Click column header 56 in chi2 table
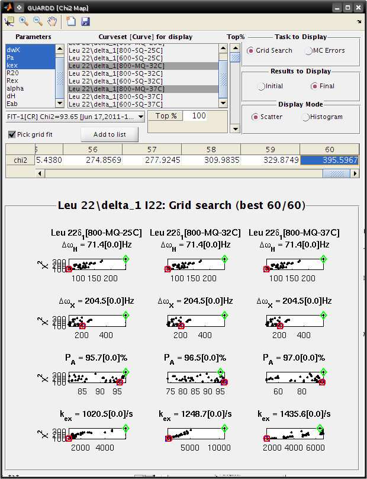This screenshot has height=479, width=367. [92, 149]
